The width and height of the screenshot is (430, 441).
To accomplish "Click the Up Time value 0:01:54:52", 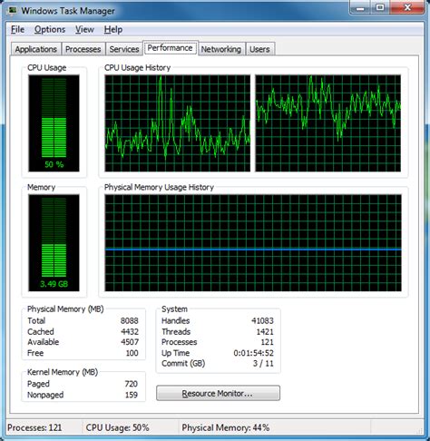I will point(254,353).
